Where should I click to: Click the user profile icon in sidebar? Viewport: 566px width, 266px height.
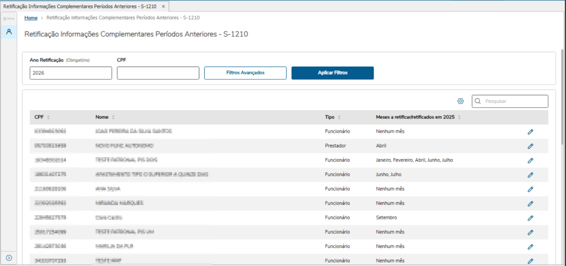pos(9,32)
